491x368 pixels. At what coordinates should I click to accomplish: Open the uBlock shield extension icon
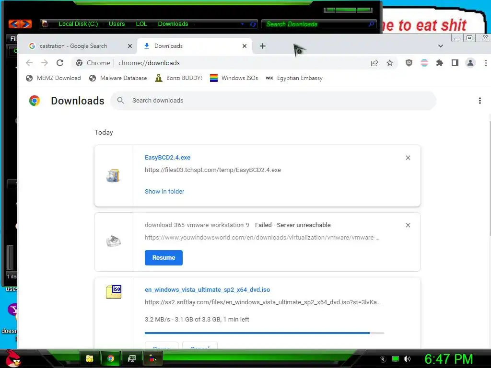(x=409, y=63)
